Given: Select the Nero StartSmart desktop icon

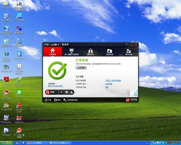Looking at the screenshot, I should coord(6,95).
